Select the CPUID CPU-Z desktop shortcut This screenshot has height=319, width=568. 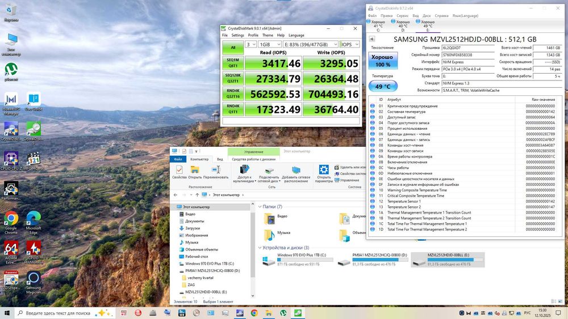pos(11,161)
